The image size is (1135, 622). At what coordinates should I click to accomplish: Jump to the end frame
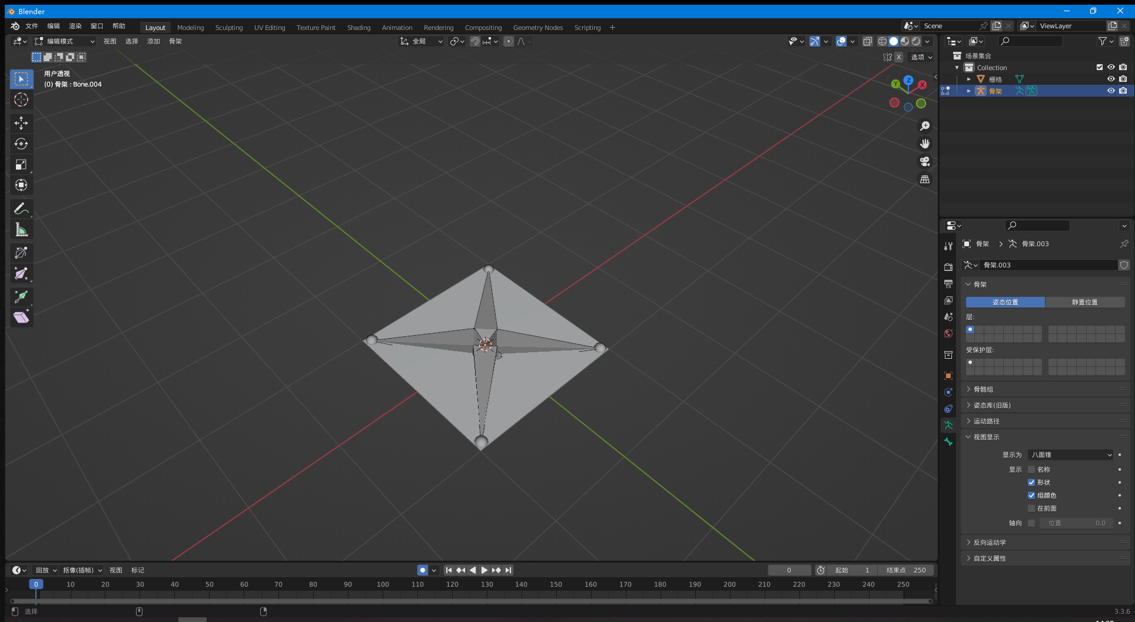(508, 570)
